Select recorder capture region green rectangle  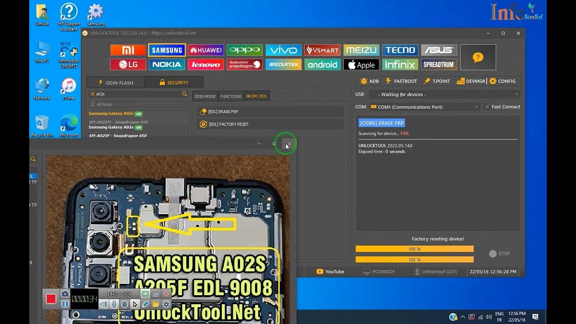tap(145, 294)
